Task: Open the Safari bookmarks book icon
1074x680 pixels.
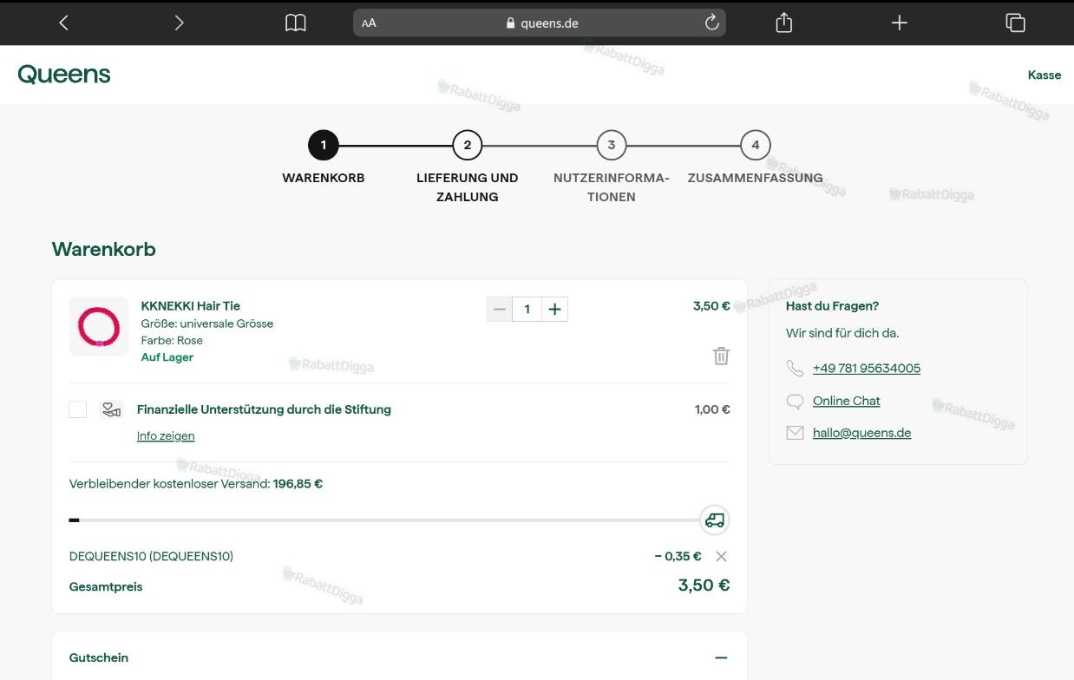Action: point(296,23)
